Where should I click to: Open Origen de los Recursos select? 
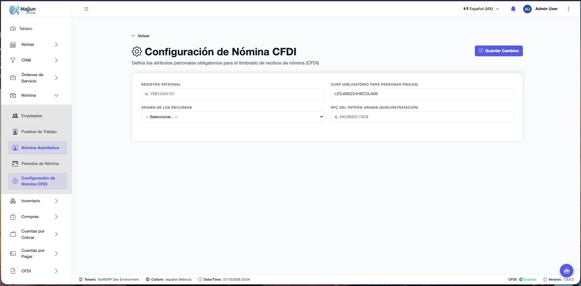[x=233, y=117]
